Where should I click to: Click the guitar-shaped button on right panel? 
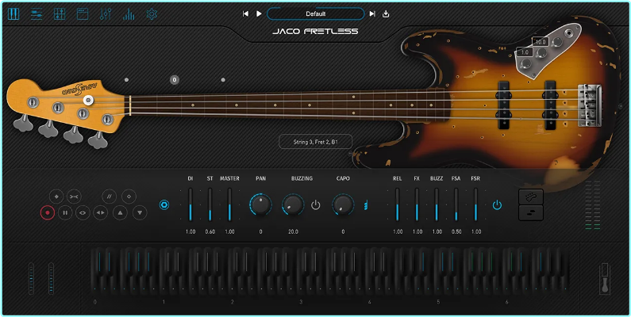531,197
